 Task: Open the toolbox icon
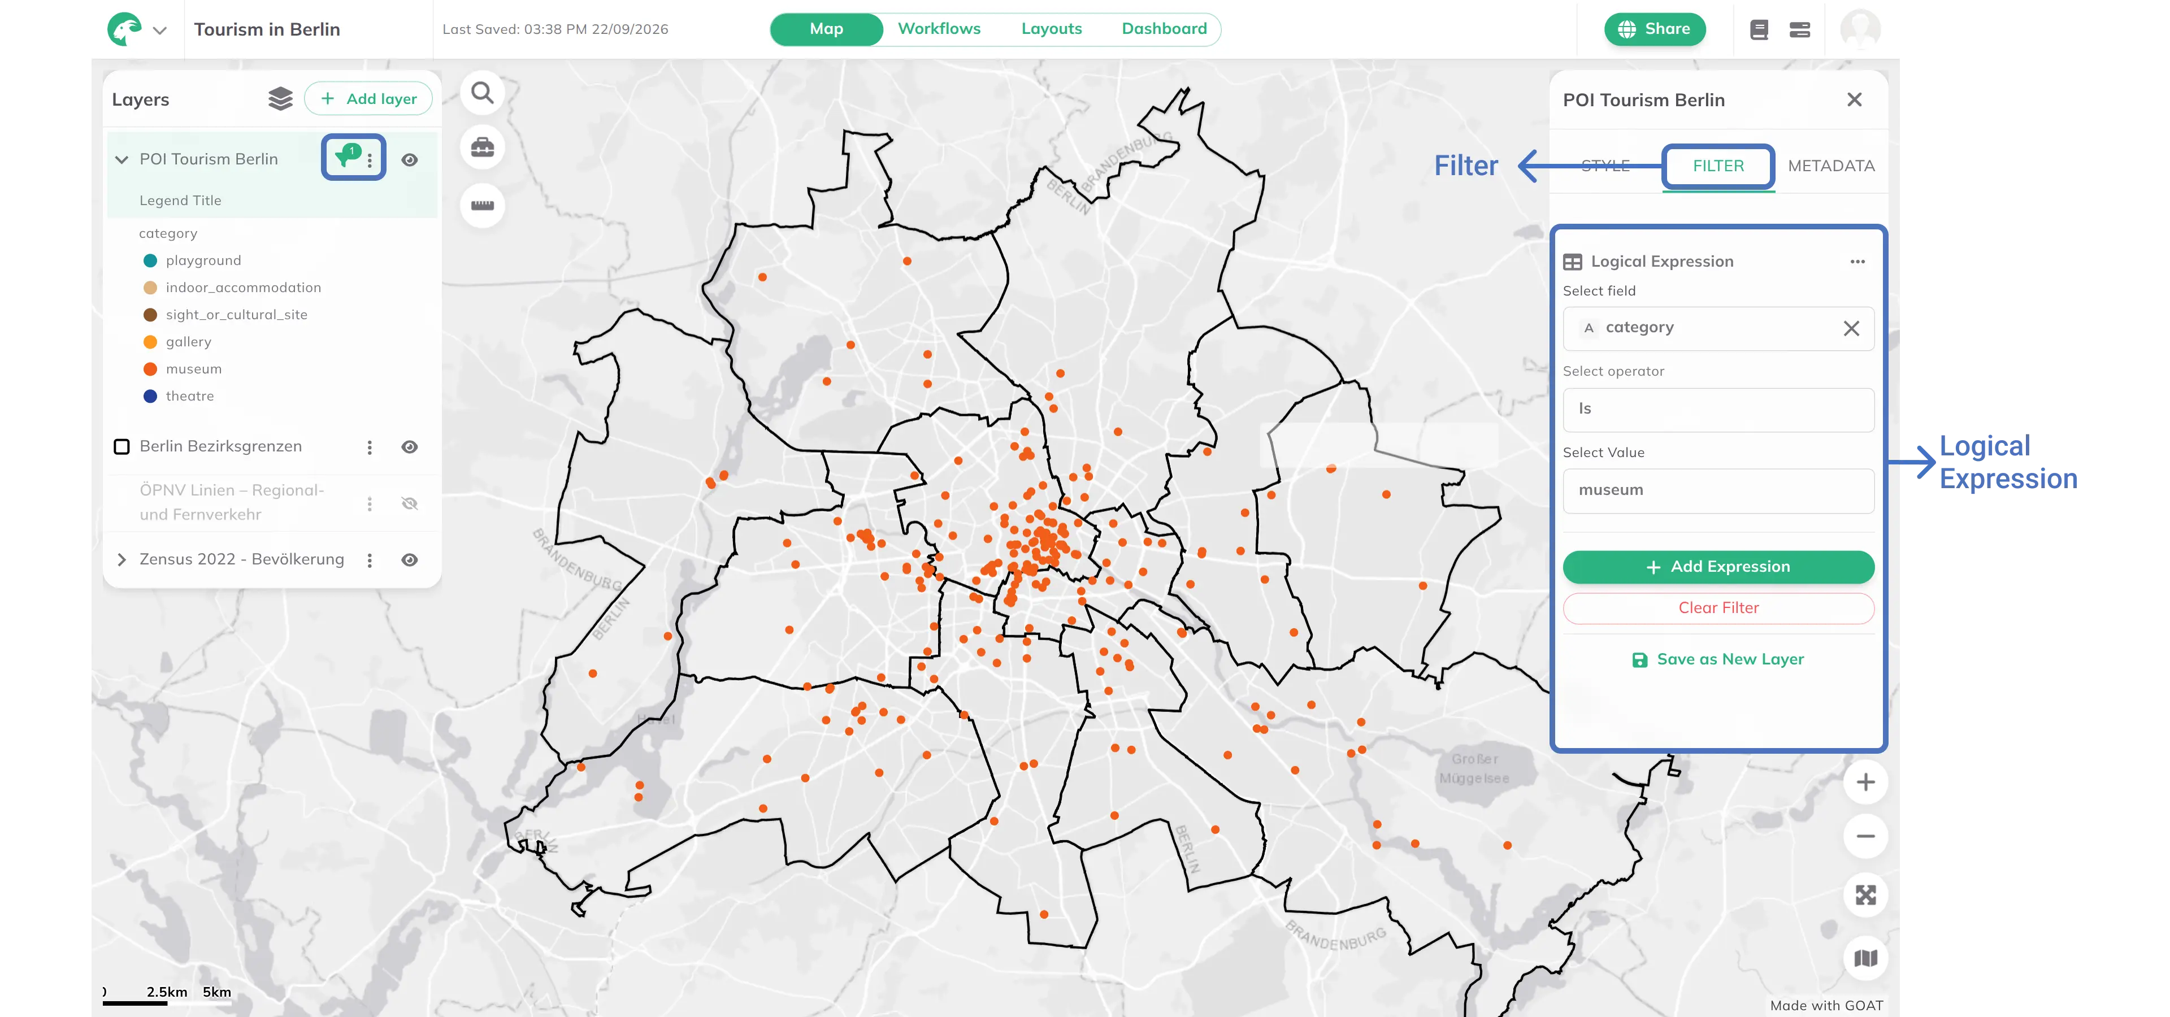tap(482, 147)
